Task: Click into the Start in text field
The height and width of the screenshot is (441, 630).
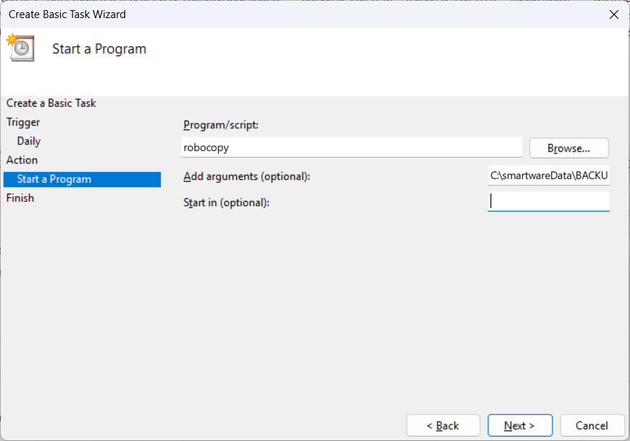Action: tap(548, 202)
